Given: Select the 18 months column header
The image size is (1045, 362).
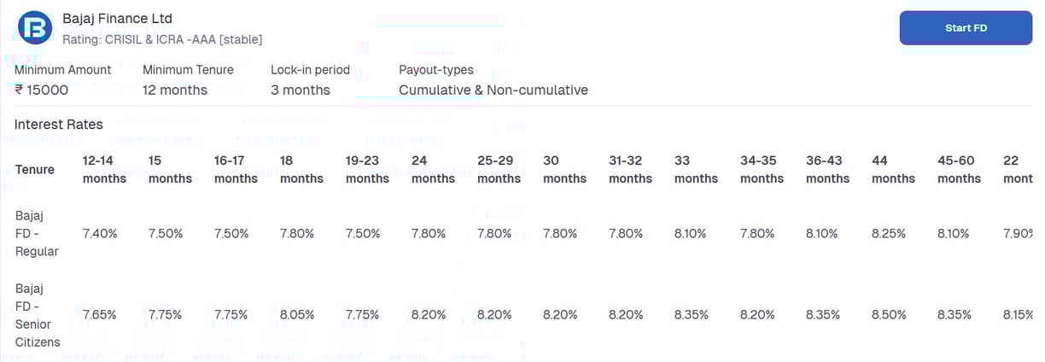Looking at the screenshot, I should [301, 169].
